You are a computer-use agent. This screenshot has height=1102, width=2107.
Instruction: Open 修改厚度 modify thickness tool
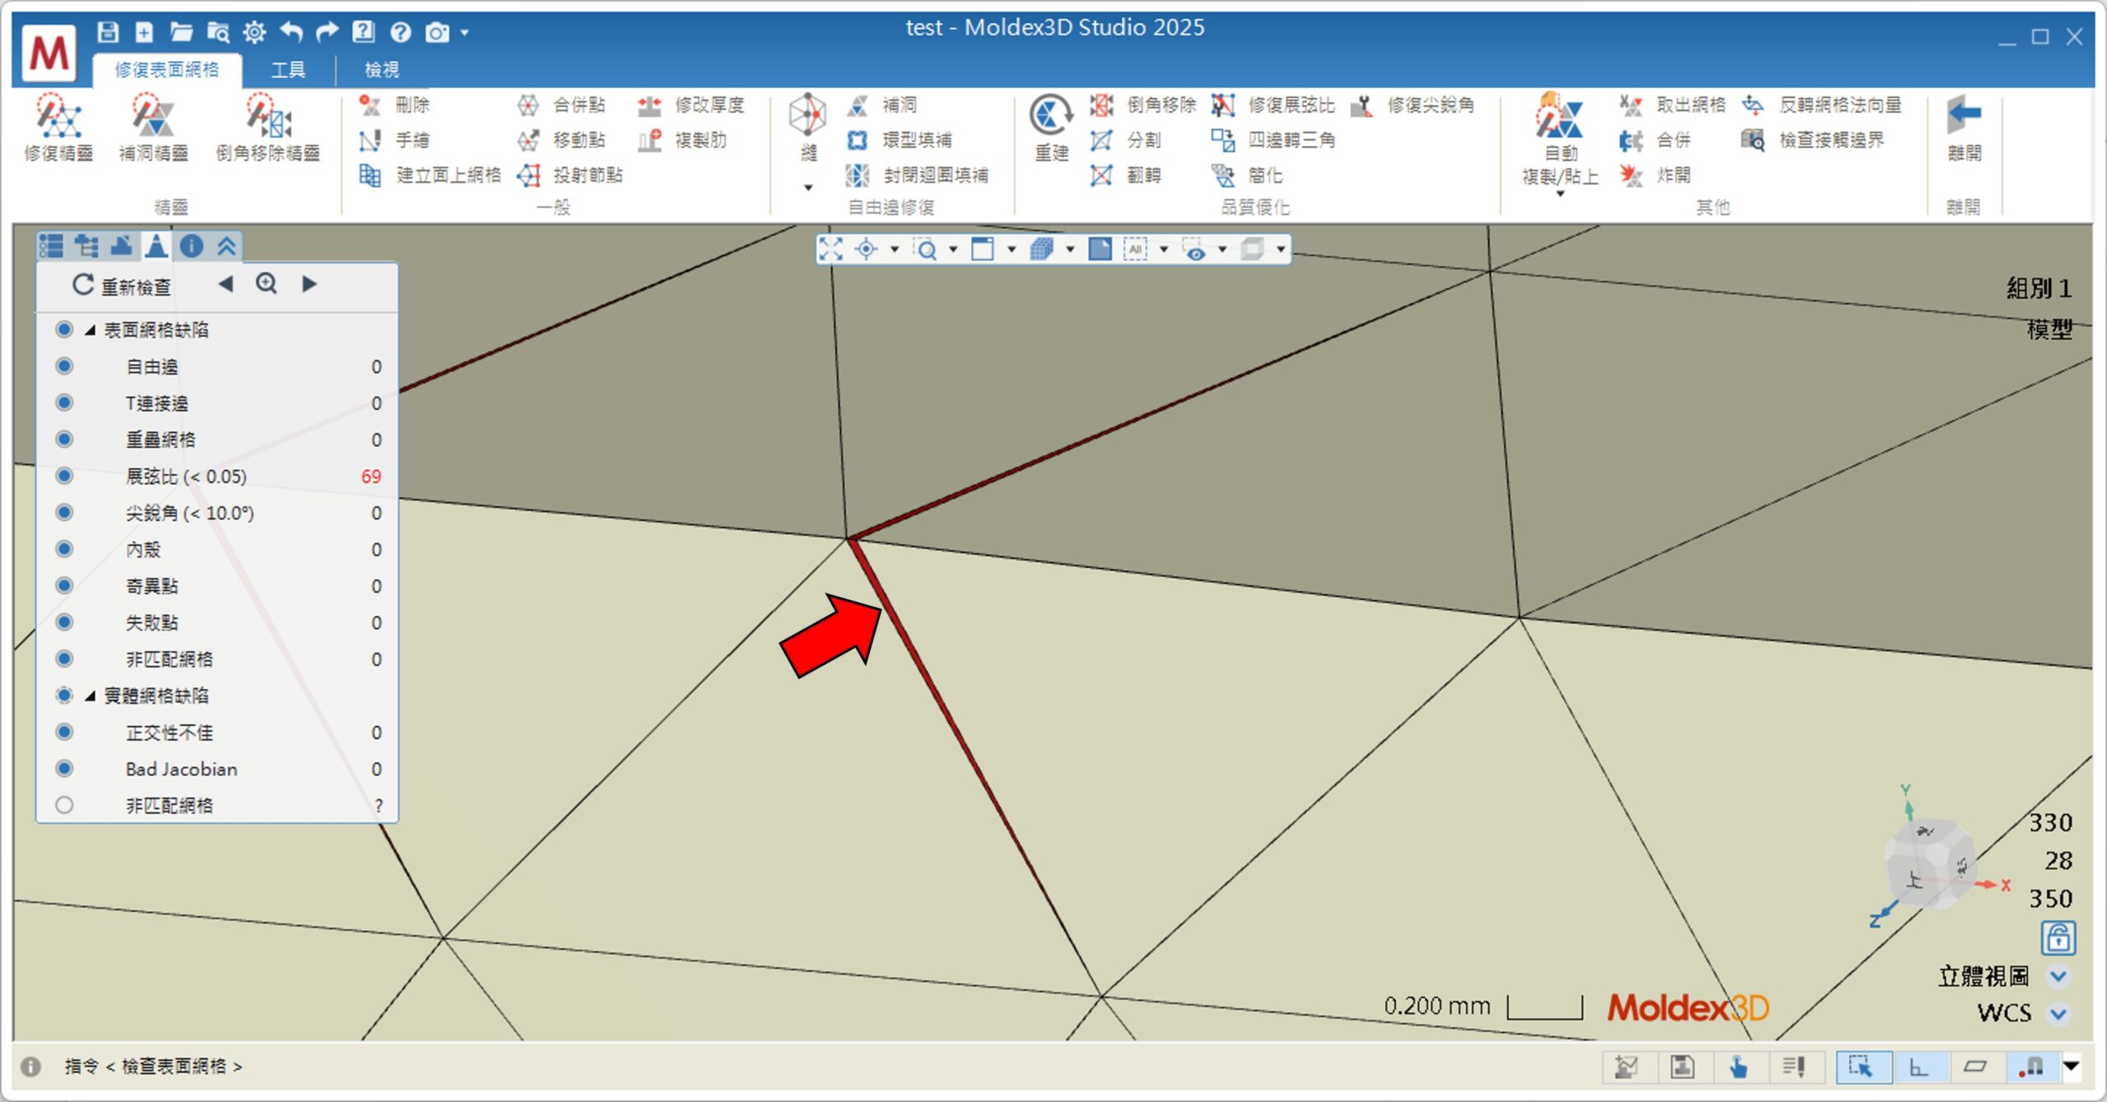click(x=691, y=105)
